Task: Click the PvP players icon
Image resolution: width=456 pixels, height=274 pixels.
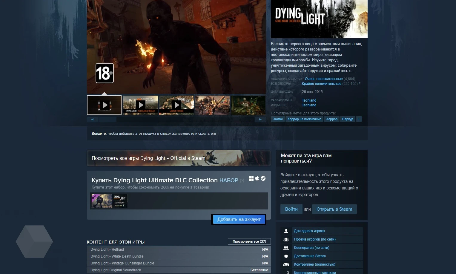Action: (x=286, y=239)
